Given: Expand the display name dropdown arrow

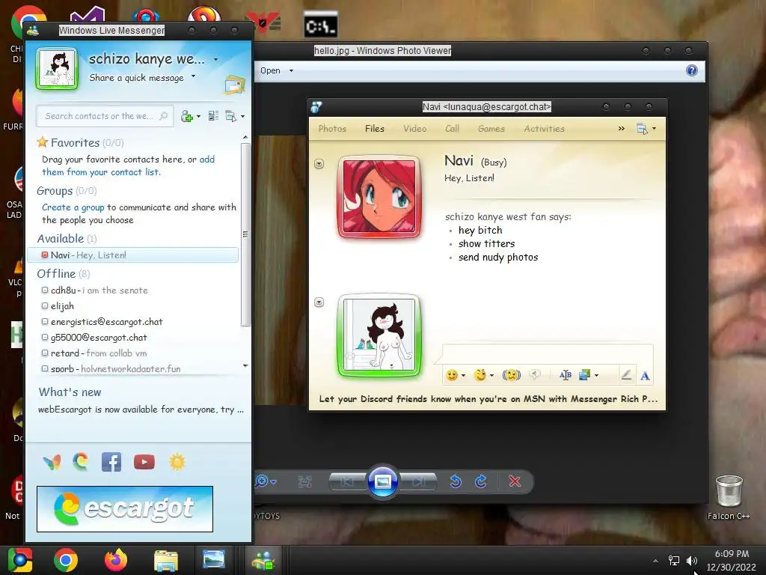Looking at the screenshot, I should pos(215,60).
